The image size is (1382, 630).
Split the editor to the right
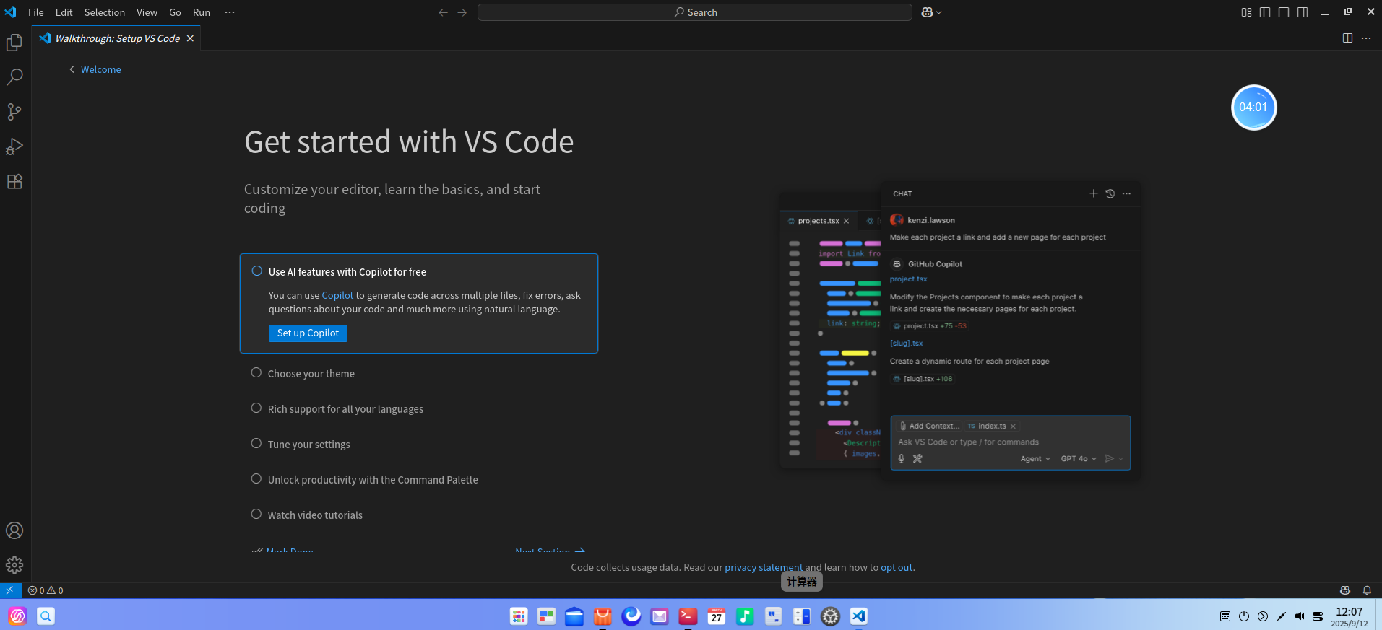pyautogui.click(x=1347, y=38)
